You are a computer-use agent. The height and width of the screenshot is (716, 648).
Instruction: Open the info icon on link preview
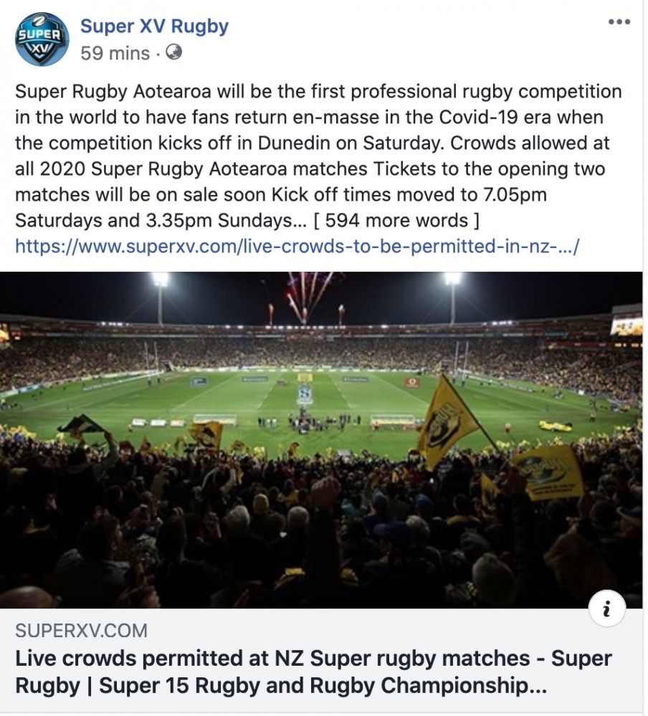(607, 608)
